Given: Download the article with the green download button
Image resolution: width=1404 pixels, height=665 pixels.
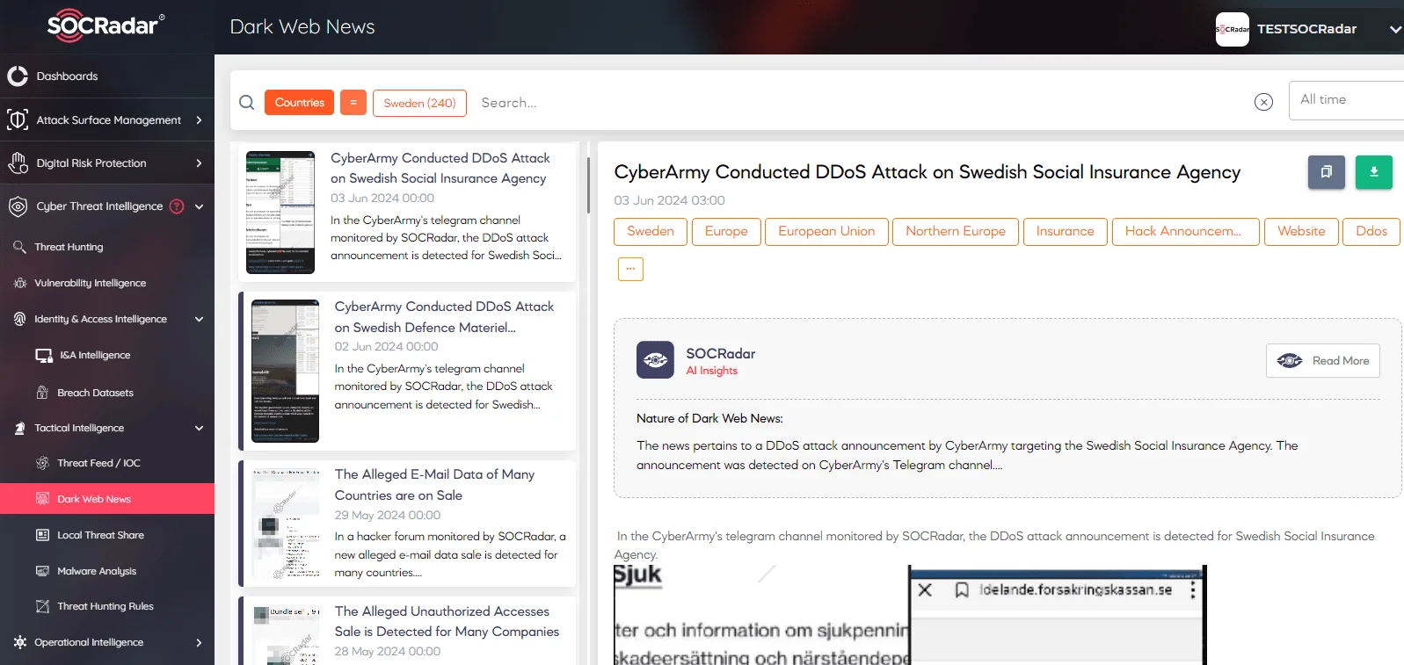Looking at the screenshot, I should (x=1373, y=172).
